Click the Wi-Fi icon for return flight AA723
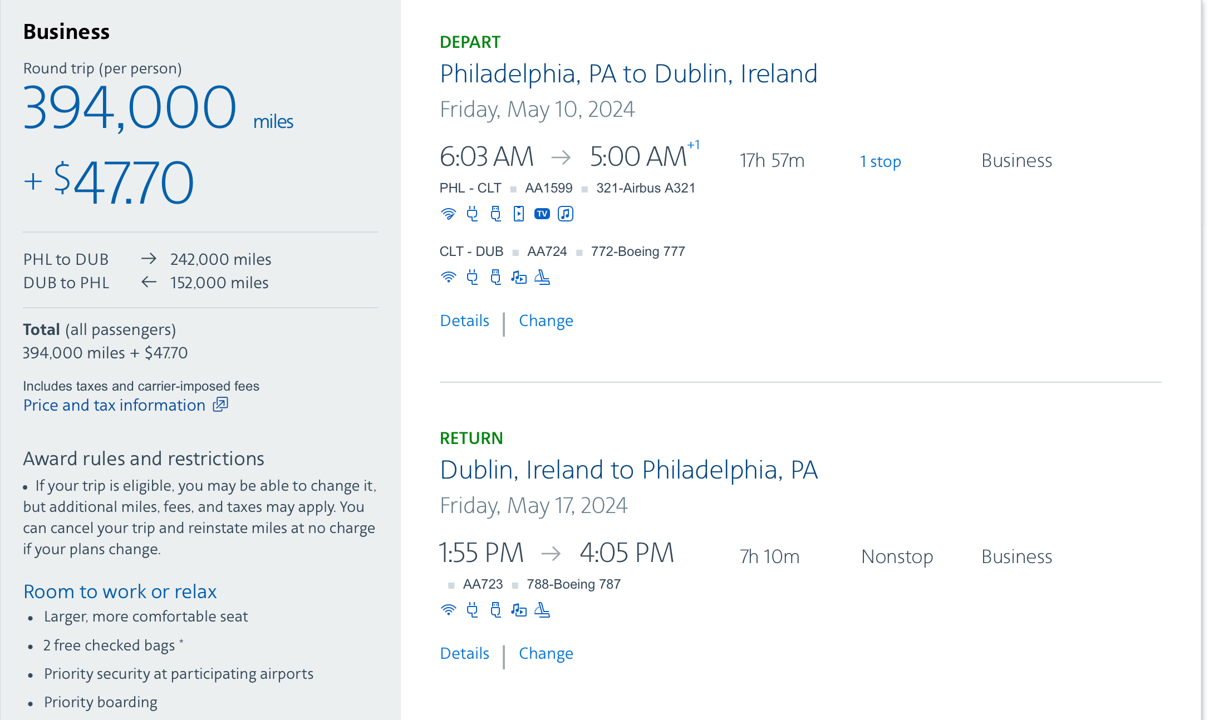This screenshot has height=720, width=1208. tap(448, 610)
